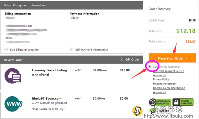
Task: Open the Universal Terms of Service link
Action: pos(168,73)
